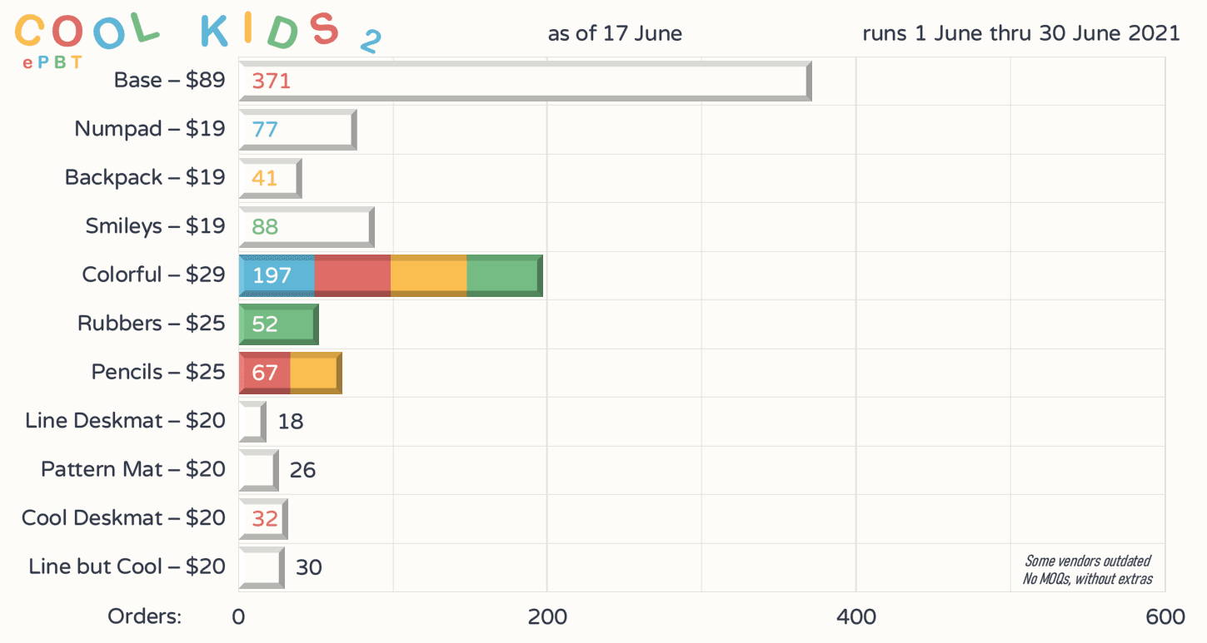
Task: Click the Cool Deskmat bar with 32
Action: point(263,518)
